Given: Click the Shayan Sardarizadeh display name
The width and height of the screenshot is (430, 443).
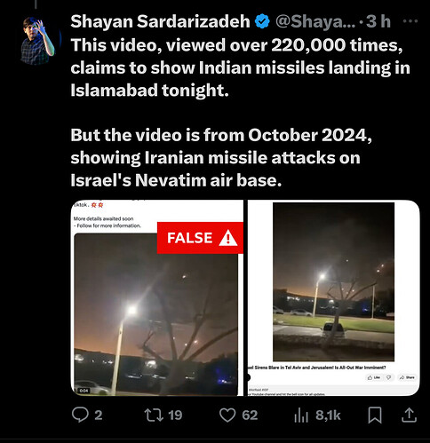Looking at the screenshot, I should tap(160, 21).
